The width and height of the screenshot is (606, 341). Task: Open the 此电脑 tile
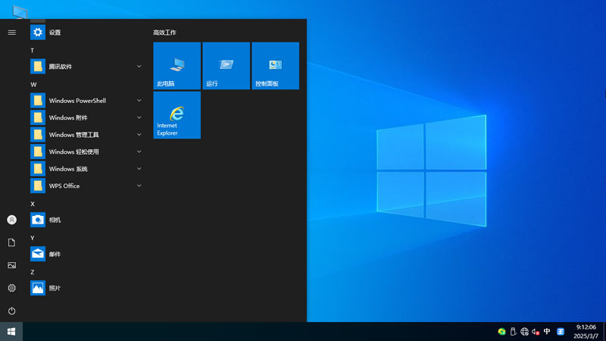tap(177, 66)
